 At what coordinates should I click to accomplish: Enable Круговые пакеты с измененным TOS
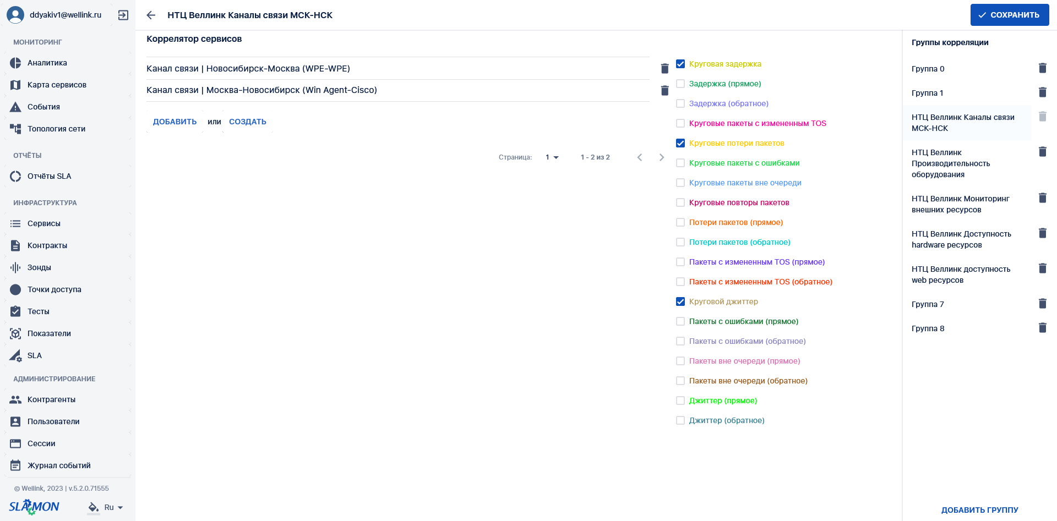(680, 123)
